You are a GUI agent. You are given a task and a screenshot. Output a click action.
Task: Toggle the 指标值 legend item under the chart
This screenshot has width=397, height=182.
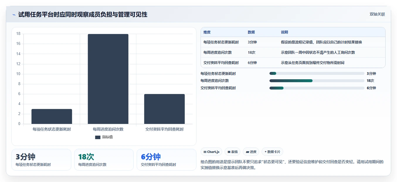coord(104,137)
